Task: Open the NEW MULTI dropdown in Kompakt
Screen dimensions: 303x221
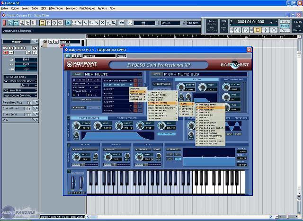Action: click(113, 74)
